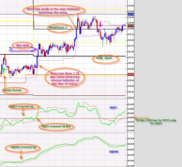182x167 pixels.
Task: Click the green up-arrow buy signal on chart
Action: click(x=4, y=70)
